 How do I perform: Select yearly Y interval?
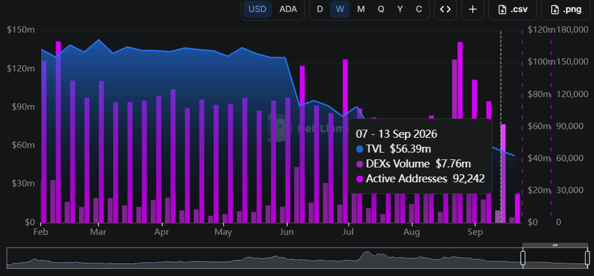400,9
